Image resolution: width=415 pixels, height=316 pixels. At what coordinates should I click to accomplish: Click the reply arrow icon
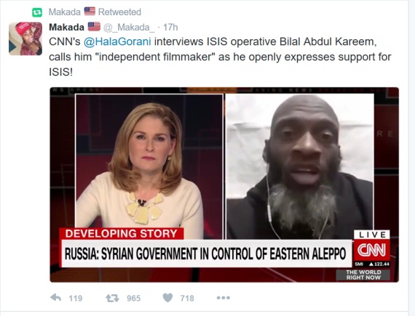point(55,298)
